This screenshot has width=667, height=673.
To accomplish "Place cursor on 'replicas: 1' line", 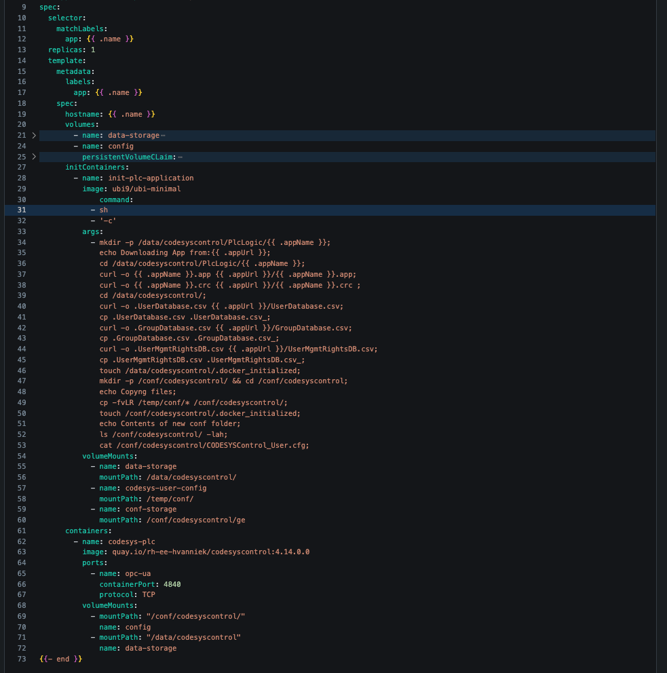I will (x=71, y=50).
